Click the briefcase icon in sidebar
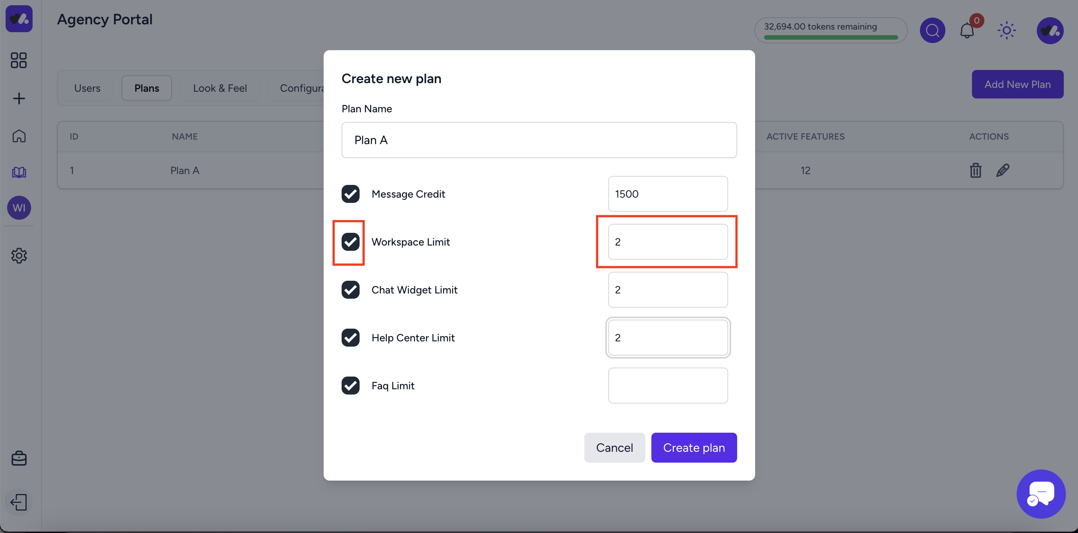Screen dimensions: 1078x533 tap(19, 458)
